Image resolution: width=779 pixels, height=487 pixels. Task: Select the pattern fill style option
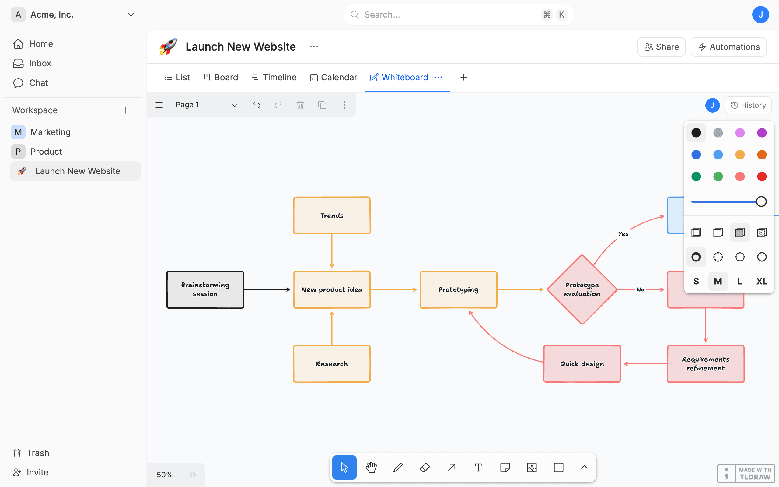pyautogui.click(x=762, y=233)
